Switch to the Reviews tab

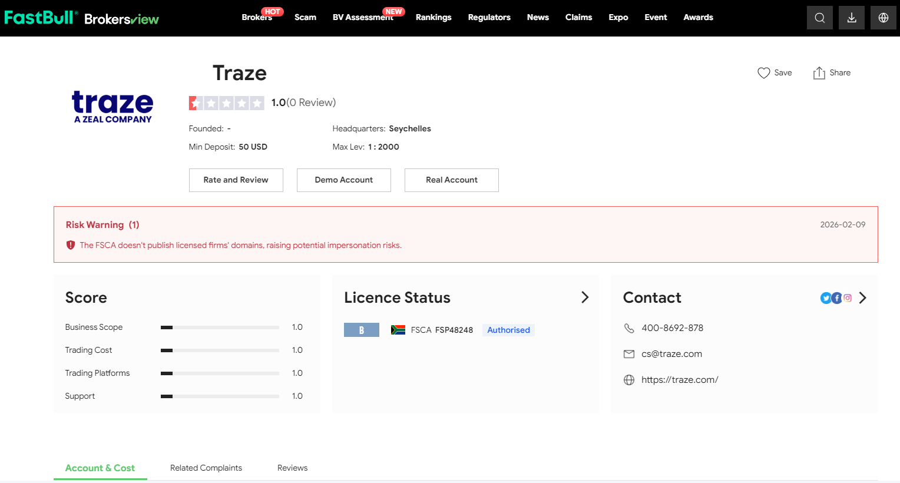[292, 468]
